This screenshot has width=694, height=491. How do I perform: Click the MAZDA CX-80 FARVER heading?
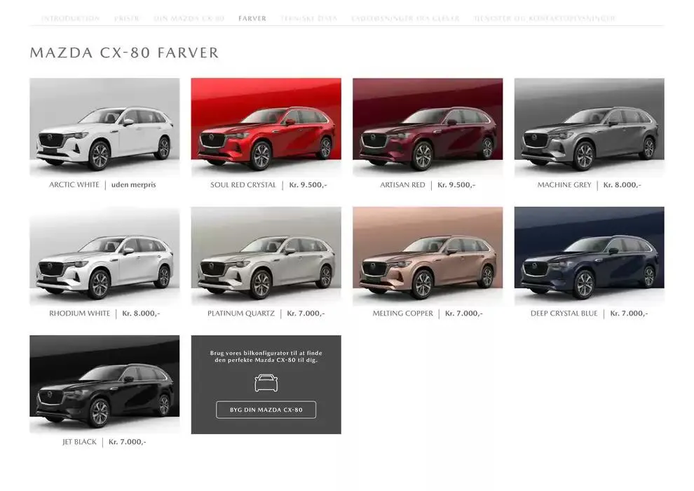point(123,53)
